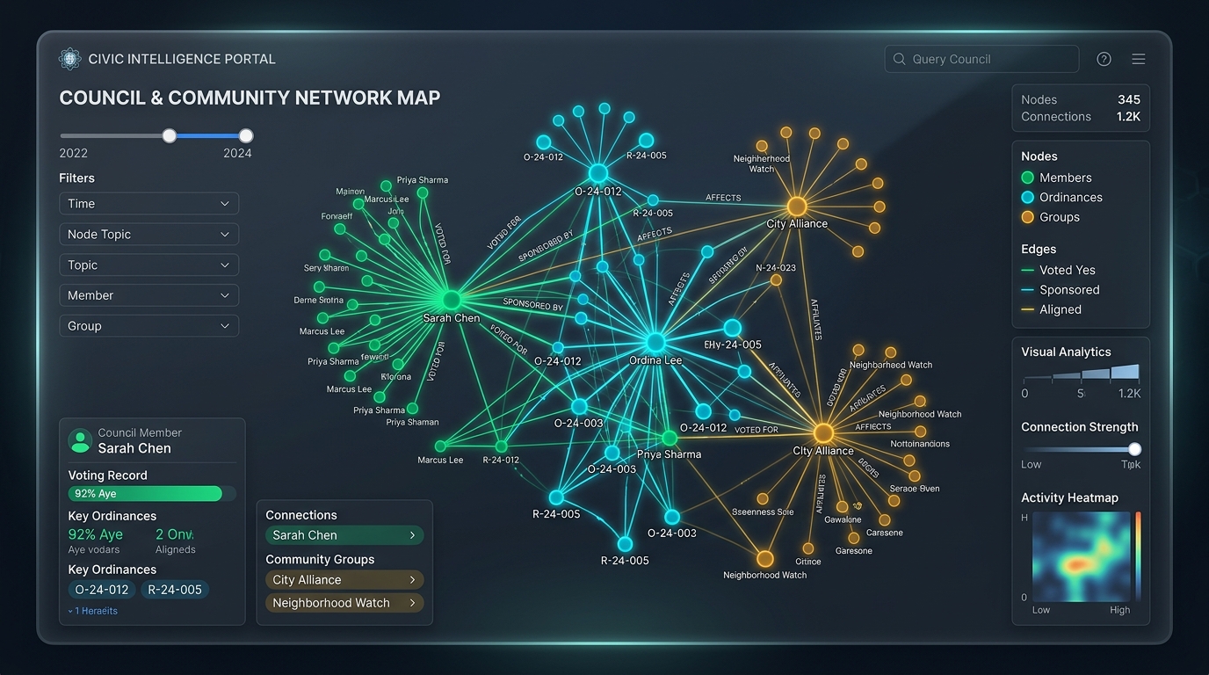
Task: Select the Ordina Lee cyan hub node
Action: pos(655,342)
